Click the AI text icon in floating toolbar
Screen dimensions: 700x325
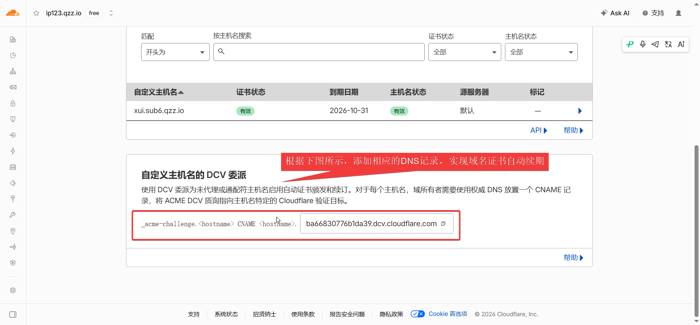[x=681, y=45]
